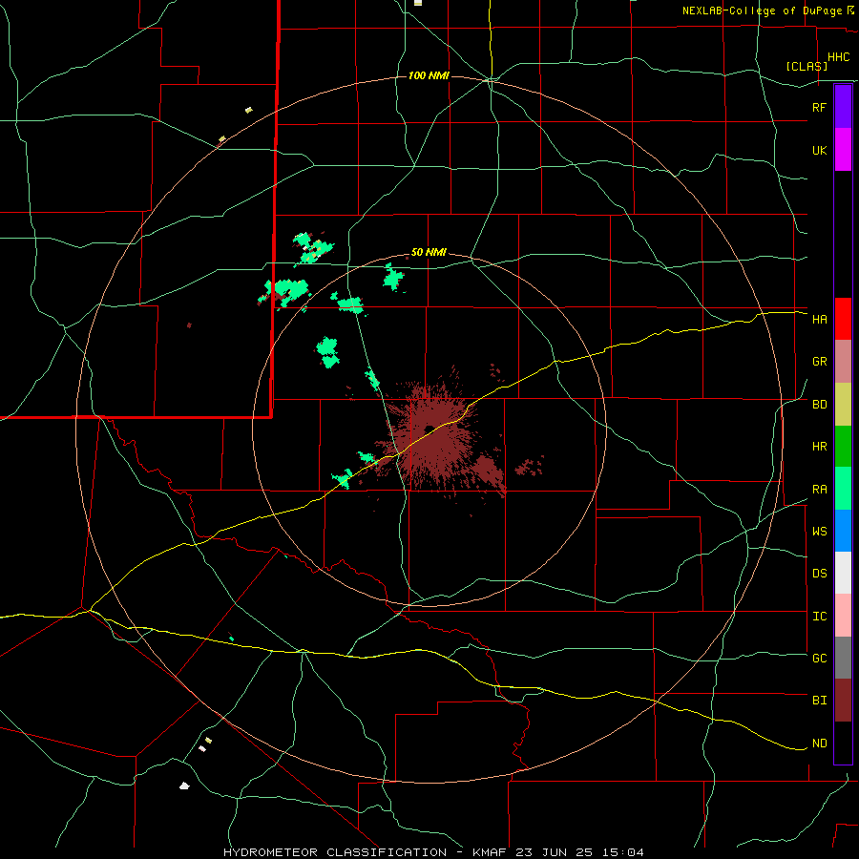The image size is (859, 859).
Task: Click the yellow BD legend color swatch
Action: tap(843, 405)
